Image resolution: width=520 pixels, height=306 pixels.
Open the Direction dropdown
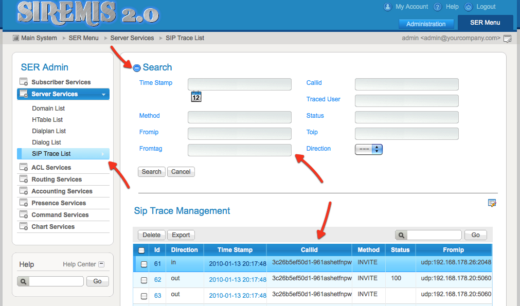point(369,149)
